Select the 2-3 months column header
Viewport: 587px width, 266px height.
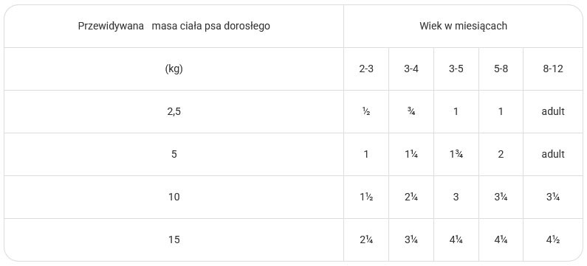[366, 69]
